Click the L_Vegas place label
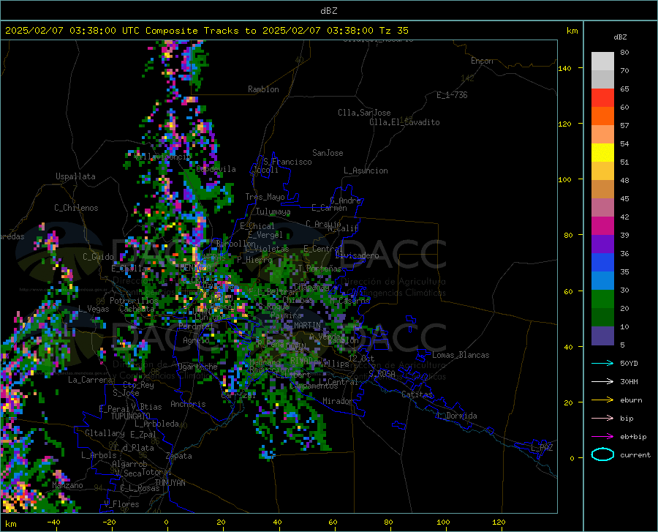658x532 pixels. [94, 309]
